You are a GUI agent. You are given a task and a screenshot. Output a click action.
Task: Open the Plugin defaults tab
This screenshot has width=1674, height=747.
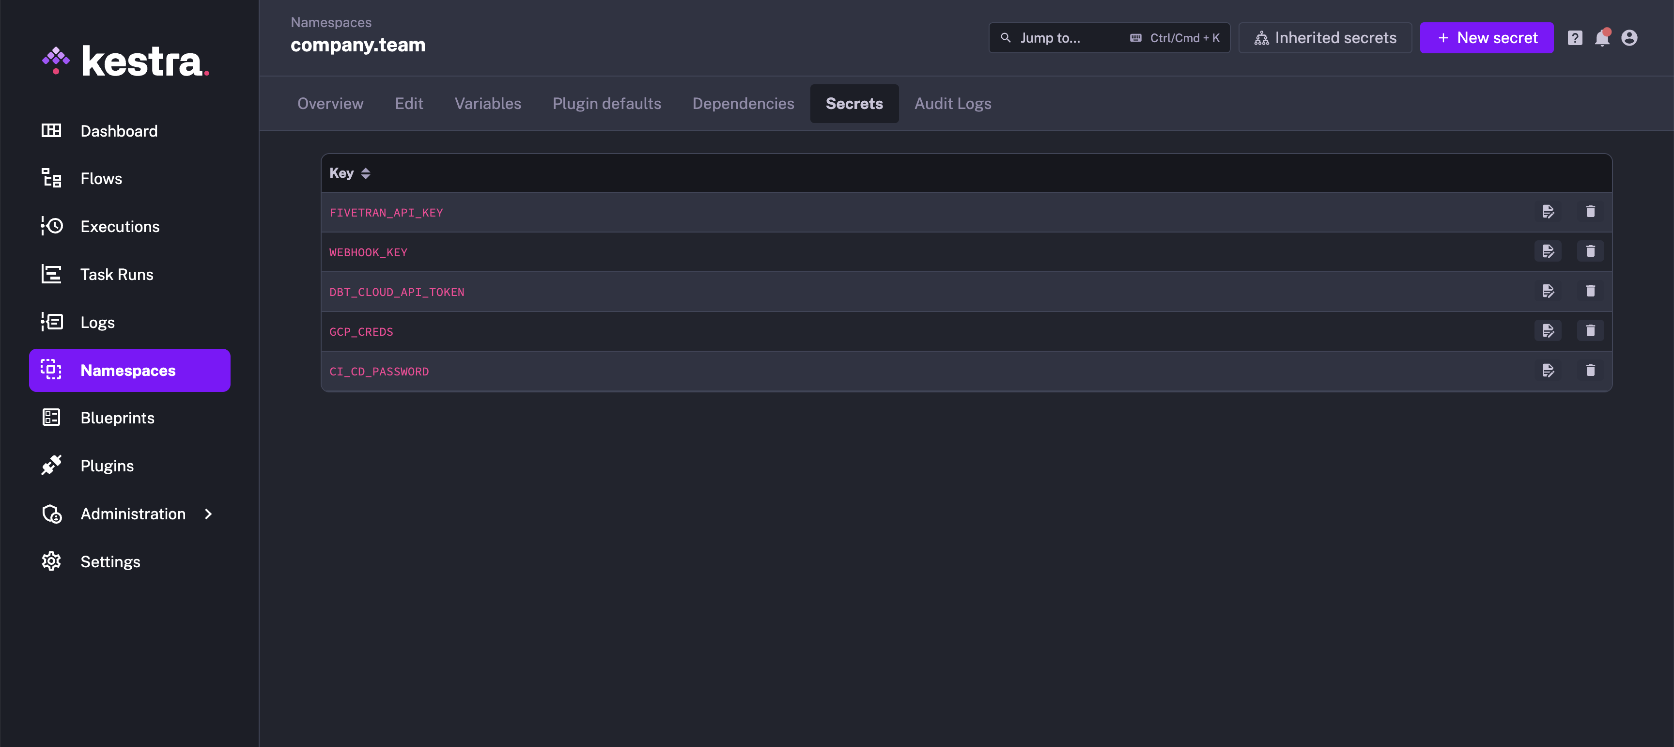click(x=606, y=103)
